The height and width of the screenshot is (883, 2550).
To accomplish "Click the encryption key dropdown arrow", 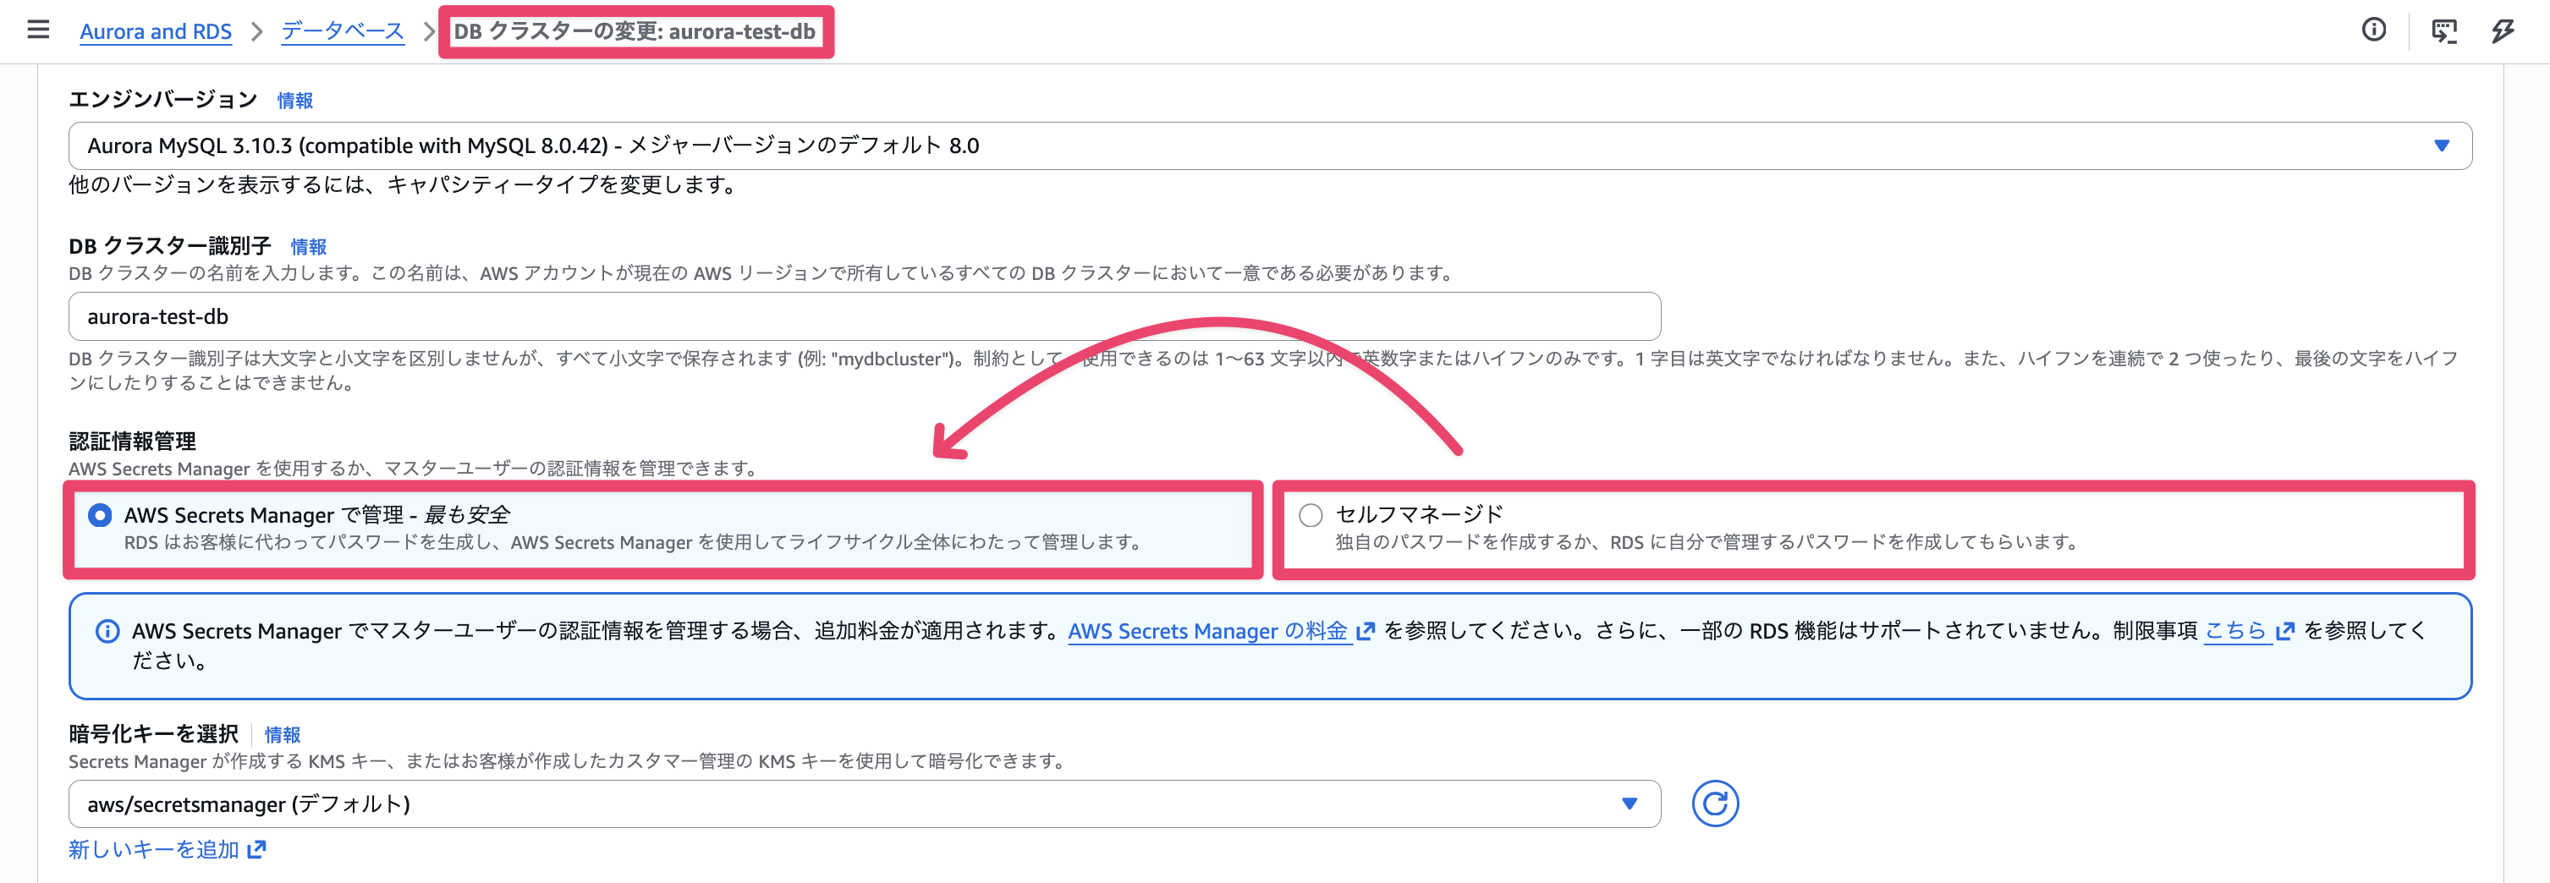I will (1629, 803).
